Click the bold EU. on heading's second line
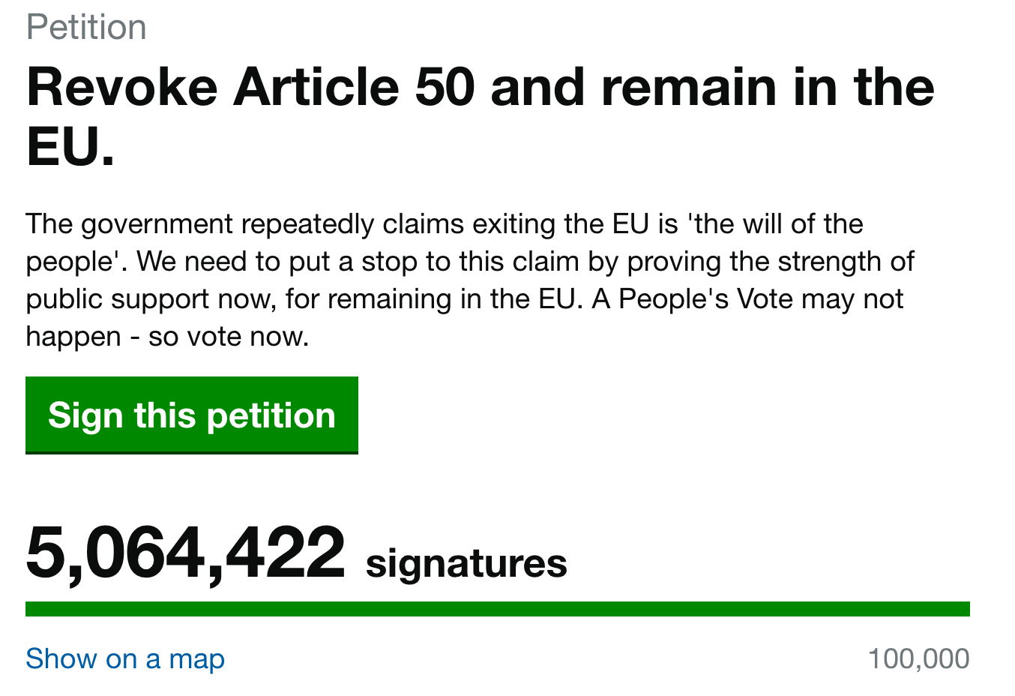1015x696 pixels. pyautogui.click(x=70, y=147)
